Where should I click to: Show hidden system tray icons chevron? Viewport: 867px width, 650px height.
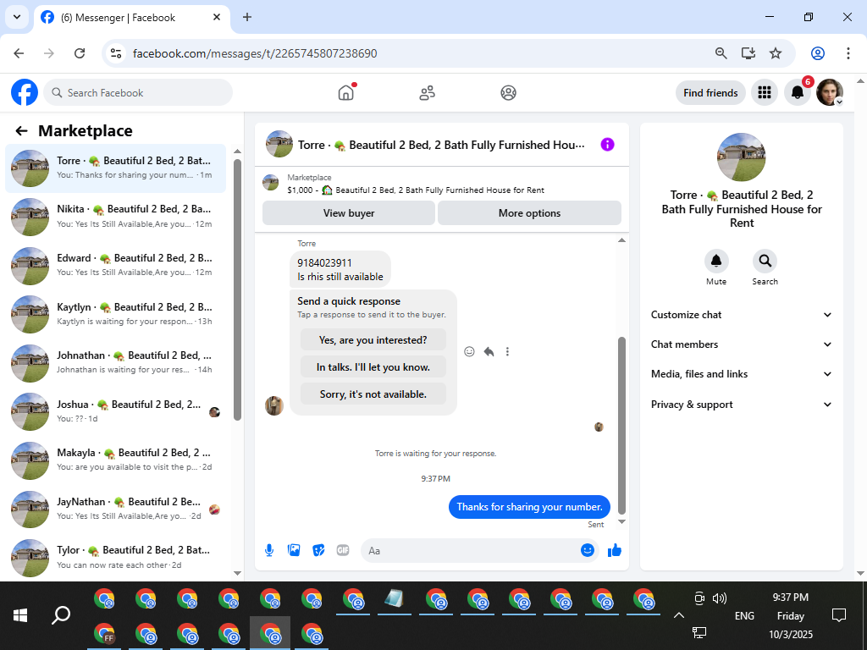point(679,615)
